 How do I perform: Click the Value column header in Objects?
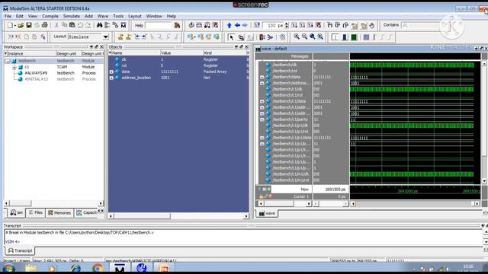point(181,53)
